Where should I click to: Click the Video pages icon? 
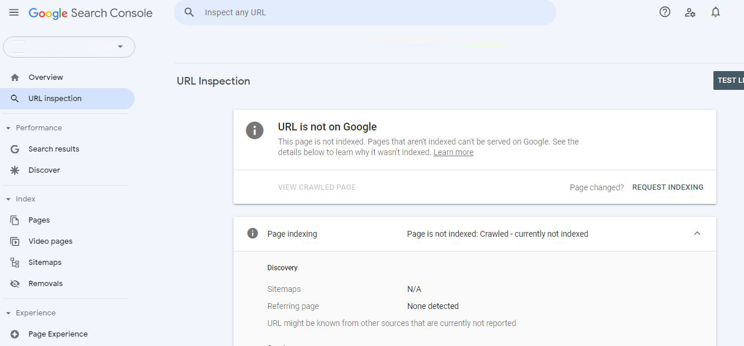pos(15,241)
